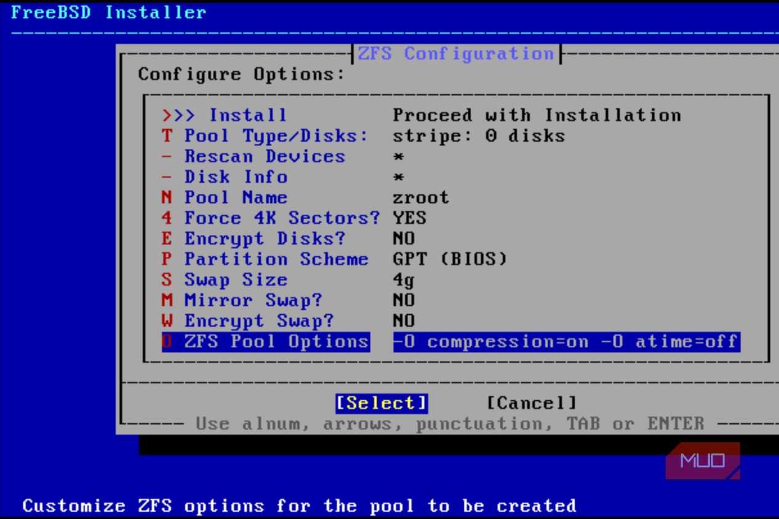Click asterisk beside Disk Info

[399, 178]
